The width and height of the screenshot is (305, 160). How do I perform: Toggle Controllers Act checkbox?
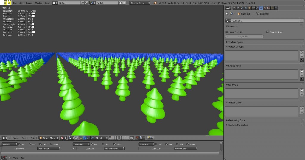[103, 144]
